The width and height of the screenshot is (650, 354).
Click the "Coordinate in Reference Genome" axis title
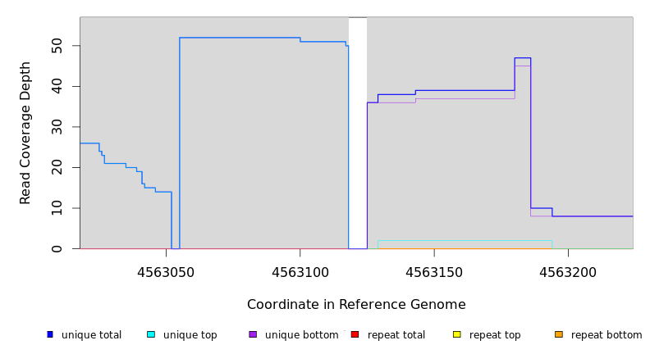356,305
